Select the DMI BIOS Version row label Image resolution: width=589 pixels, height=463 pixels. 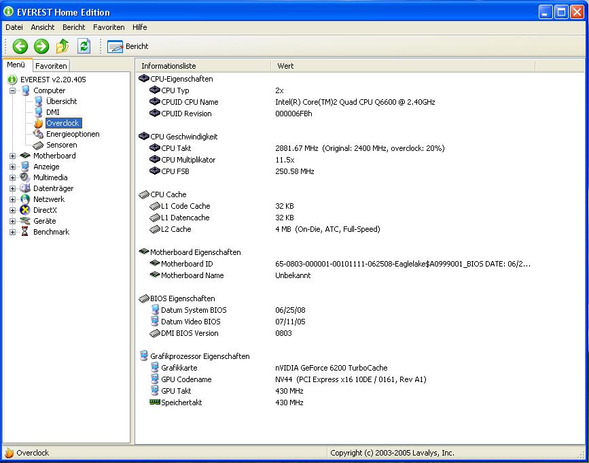pos(190,333)
